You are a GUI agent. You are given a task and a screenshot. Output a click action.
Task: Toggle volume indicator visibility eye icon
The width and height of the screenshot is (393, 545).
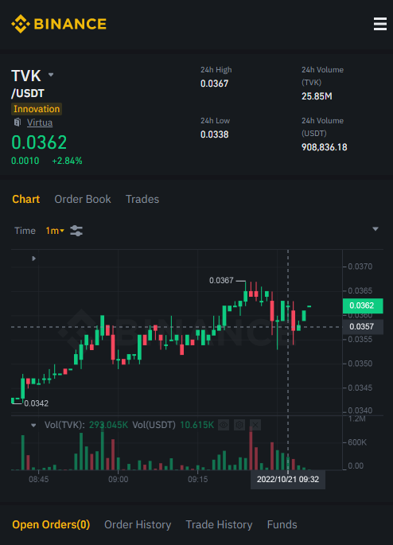pyautogui.click(x=224, y=425)
